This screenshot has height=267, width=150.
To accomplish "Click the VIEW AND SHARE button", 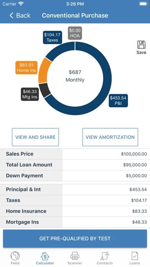I will click(35, 137).
